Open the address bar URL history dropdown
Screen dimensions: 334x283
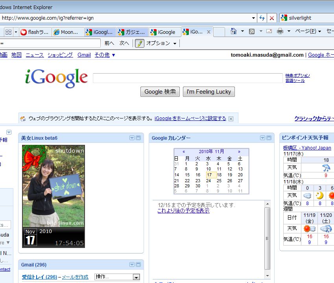(x=254, y=18)
